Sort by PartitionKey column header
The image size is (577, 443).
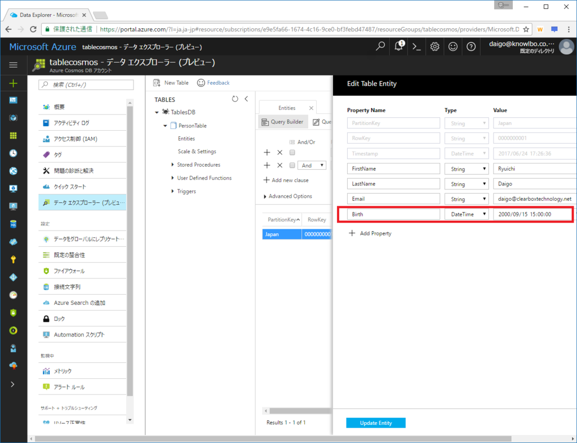[282, 220]
